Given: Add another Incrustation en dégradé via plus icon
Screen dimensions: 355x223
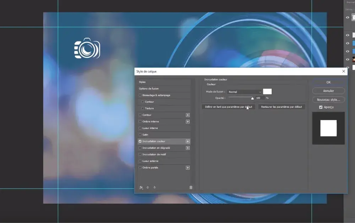Looking at the screenshot, I should point(188,148).
